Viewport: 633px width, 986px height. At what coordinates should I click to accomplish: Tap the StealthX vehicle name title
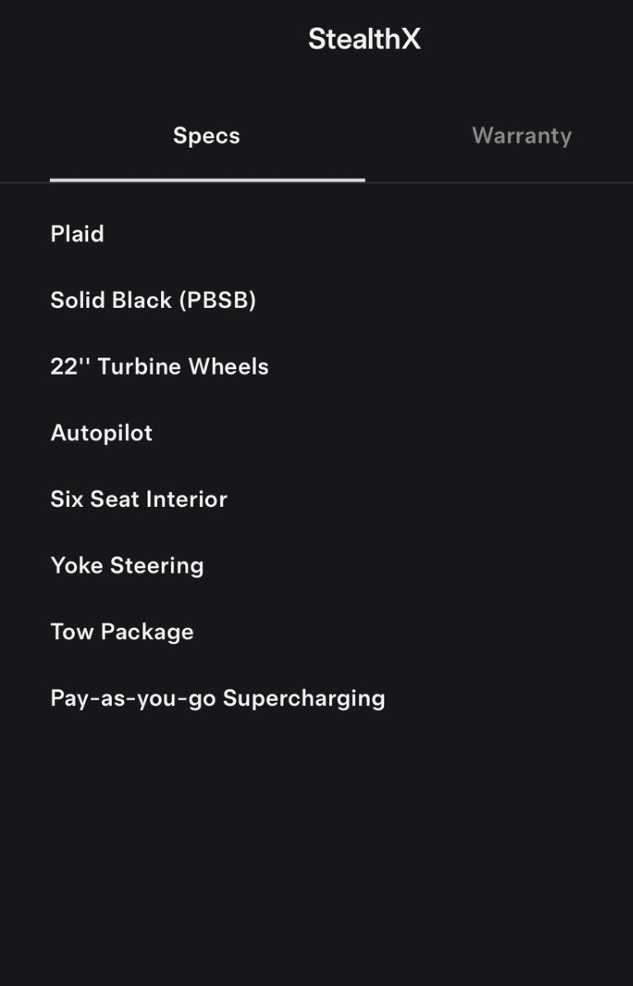[x=364, y=39]
